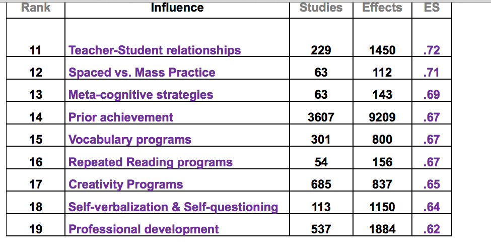This screenshot has width=491, height=251.
Task: Click the Rank column header
Action: tap(36, 8)
